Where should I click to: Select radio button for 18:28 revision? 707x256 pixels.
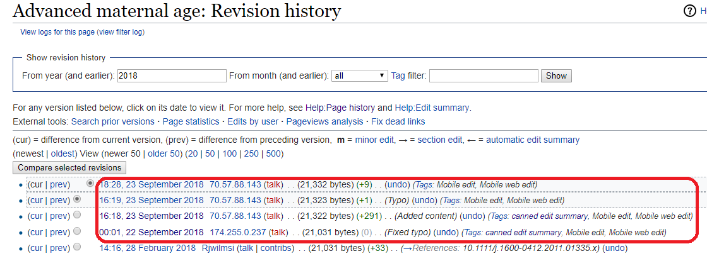coord(90,183)
